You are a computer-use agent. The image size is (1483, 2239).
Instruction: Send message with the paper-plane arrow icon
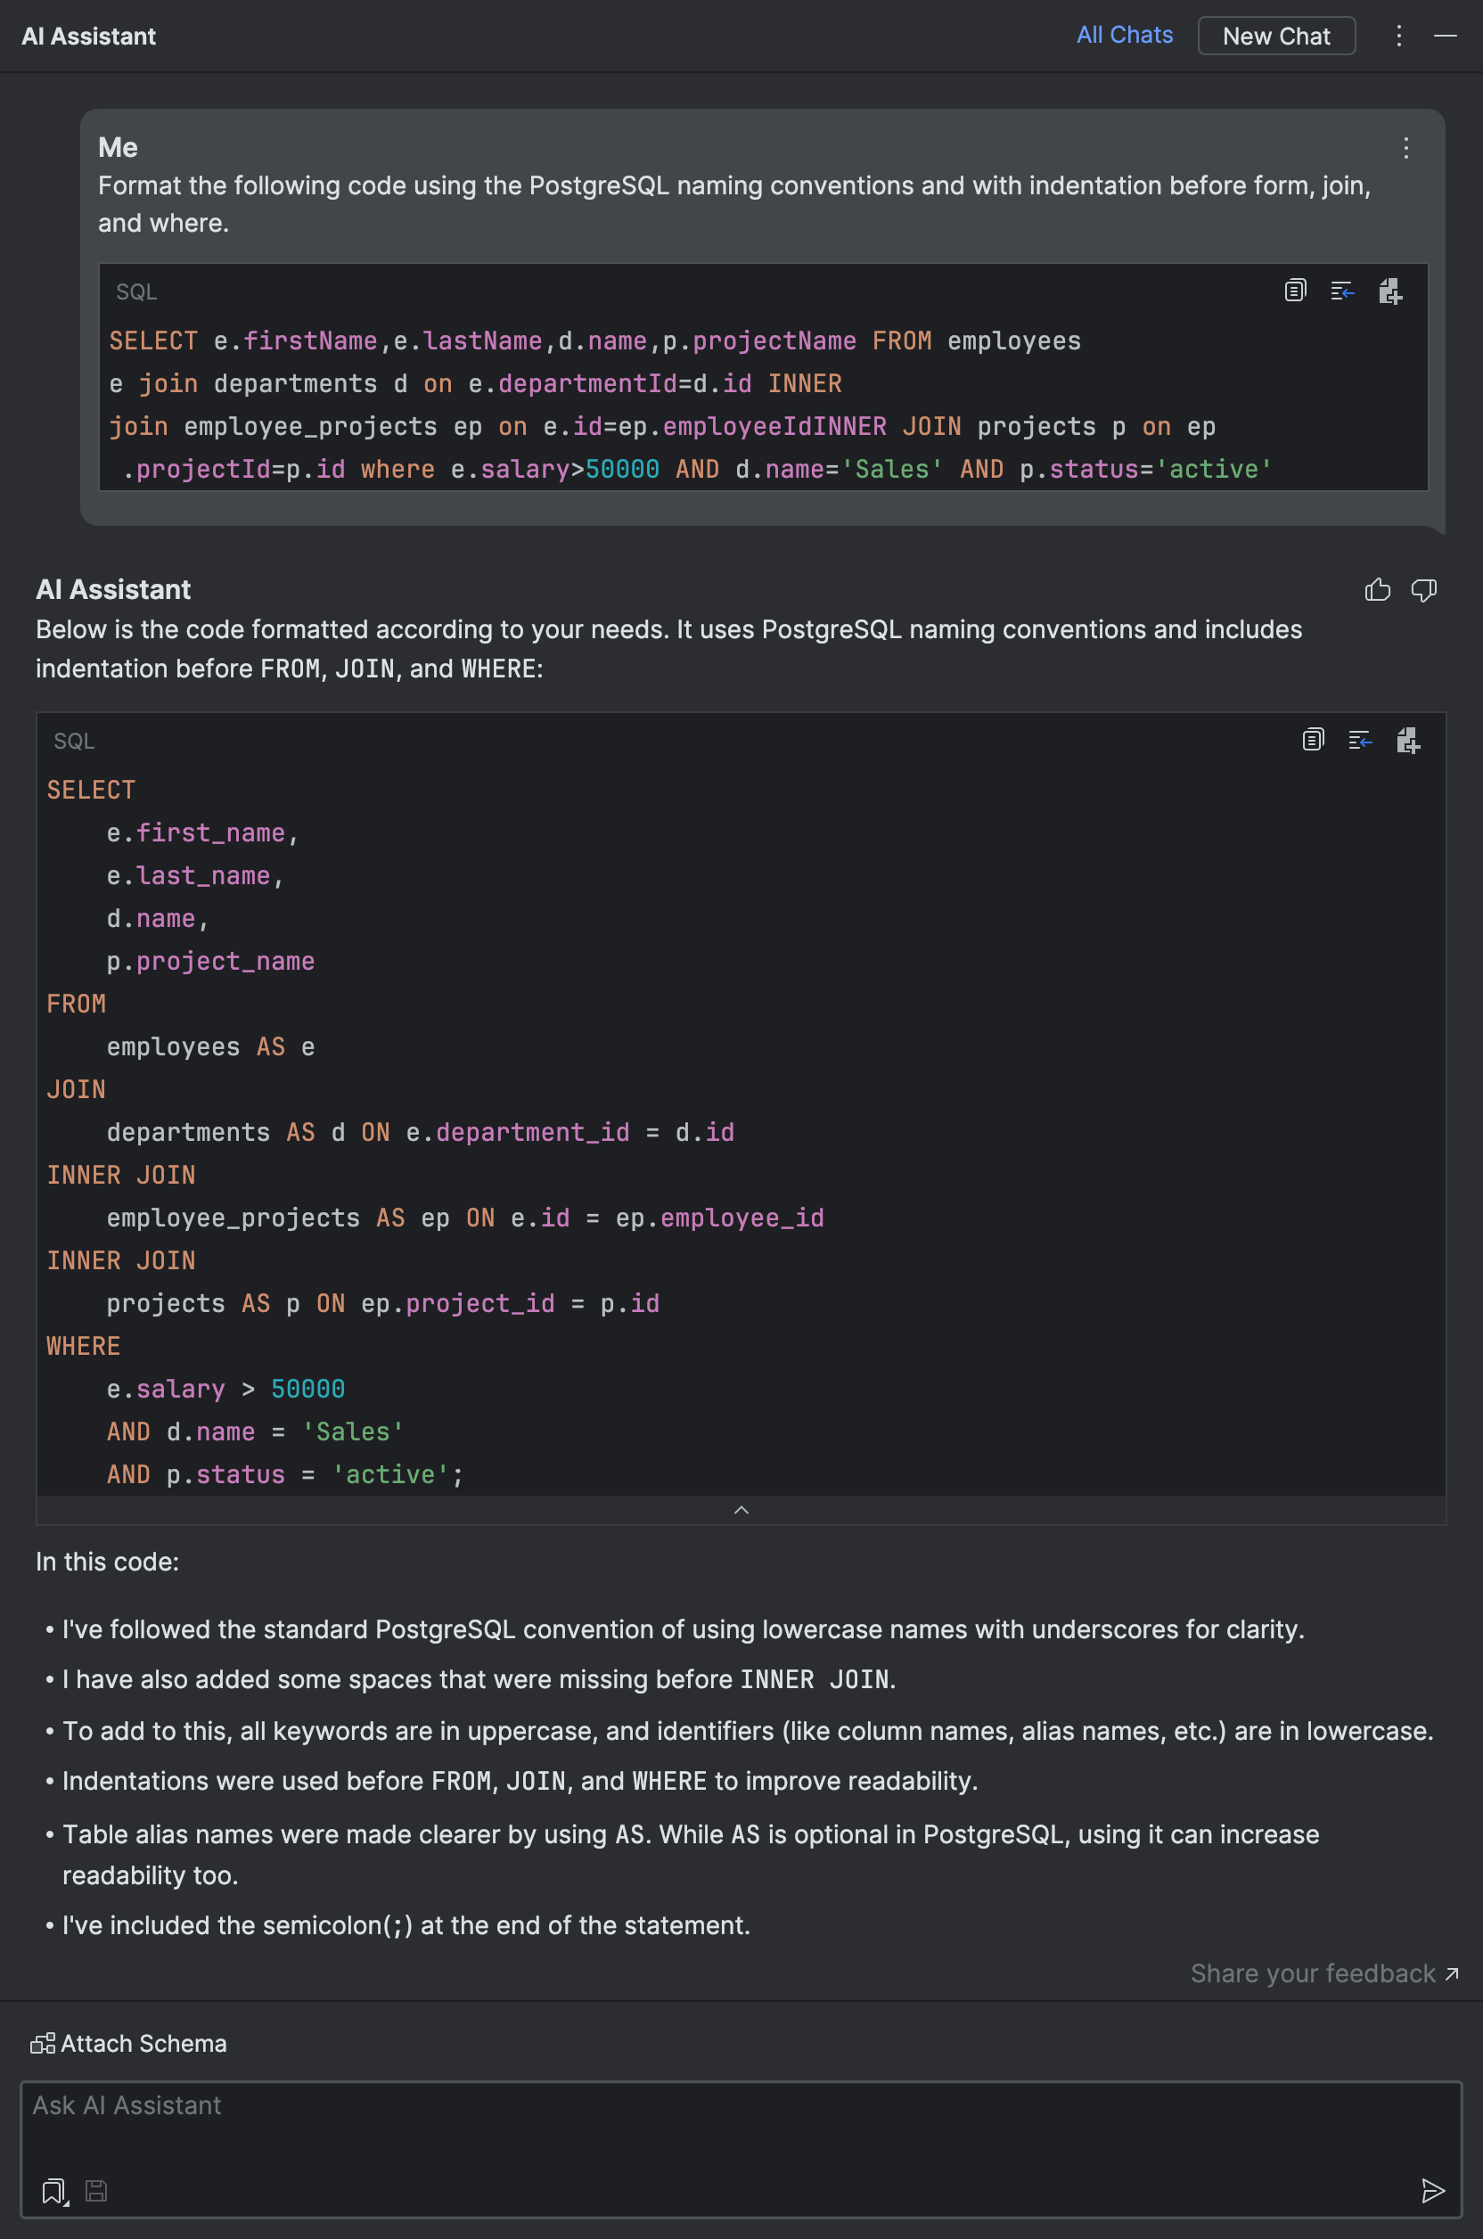tap(1435, 2191)
